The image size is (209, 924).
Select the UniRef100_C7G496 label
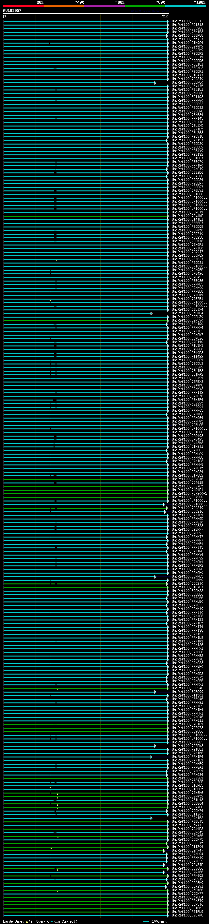pos(187,274)
